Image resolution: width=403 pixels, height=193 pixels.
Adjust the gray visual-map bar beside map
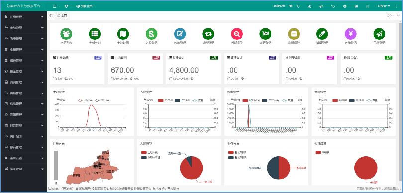pos(56,165)
